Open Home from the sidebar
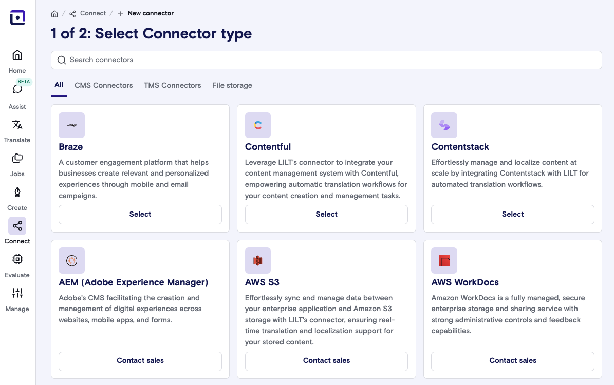This screenshot has height=385, width=614. tap(17, 55)
